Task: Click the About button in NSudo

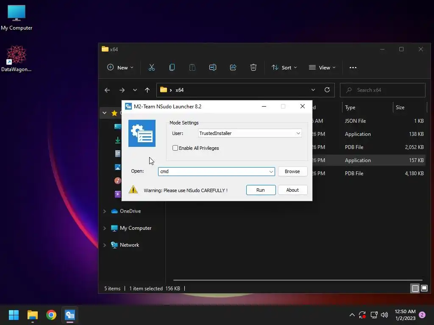Action: (x=292, y=190)
